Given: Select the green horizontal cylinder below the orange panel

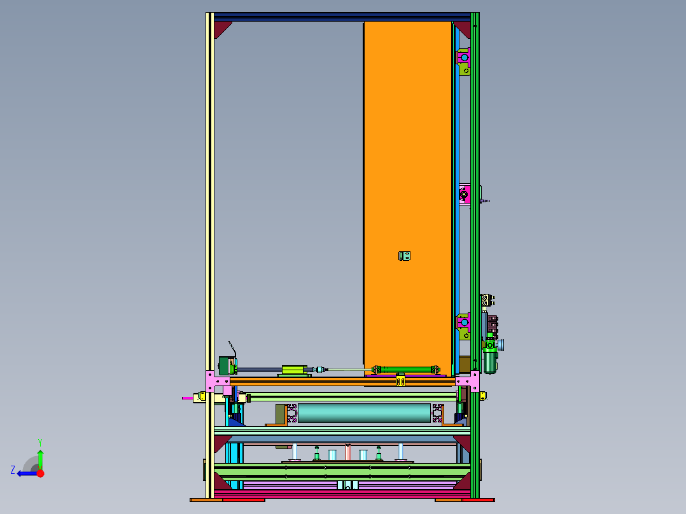Looking at the screenshot, I should (406, 370).
